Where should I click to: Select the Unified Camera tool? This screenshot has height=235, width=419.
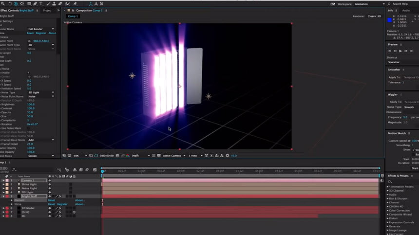click(16, 4)
